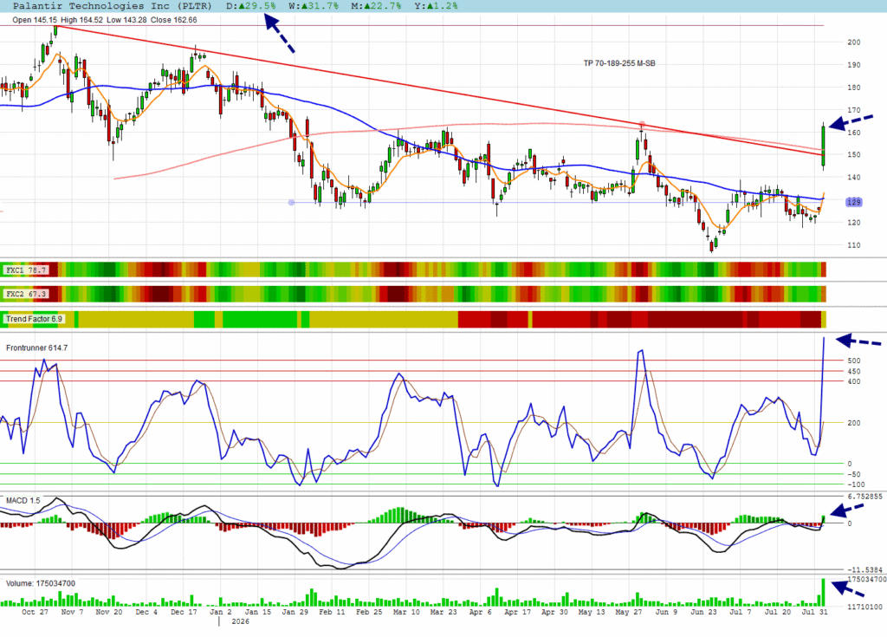Click the -100 level on Frontrunner axis

pos(856,484)
